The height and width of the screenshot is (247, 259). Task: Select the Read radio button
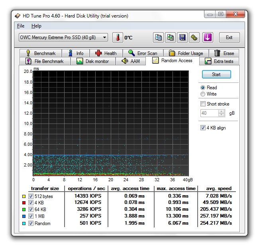203,88
